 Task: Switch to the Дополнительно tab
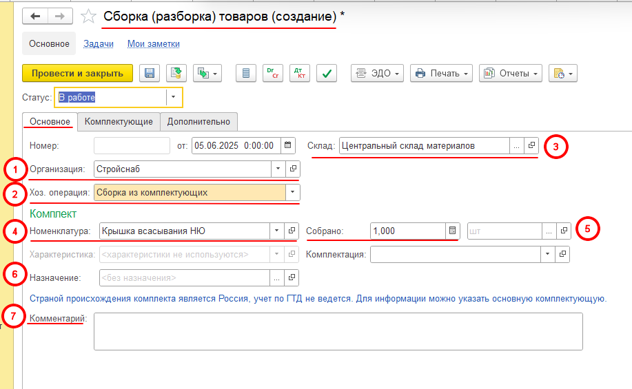coord(198,122)
